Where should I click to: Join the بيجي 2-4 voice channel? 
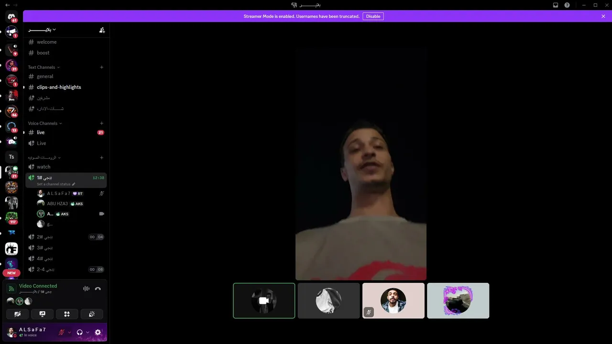tap(66, 269)
